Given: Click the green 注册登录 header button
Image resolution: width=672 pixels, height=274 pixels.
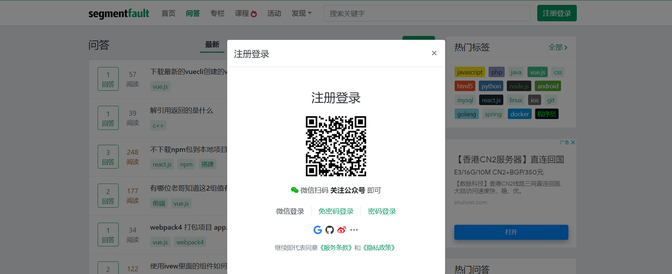Looking at the screenshot, I should click(x=557, y=13).
